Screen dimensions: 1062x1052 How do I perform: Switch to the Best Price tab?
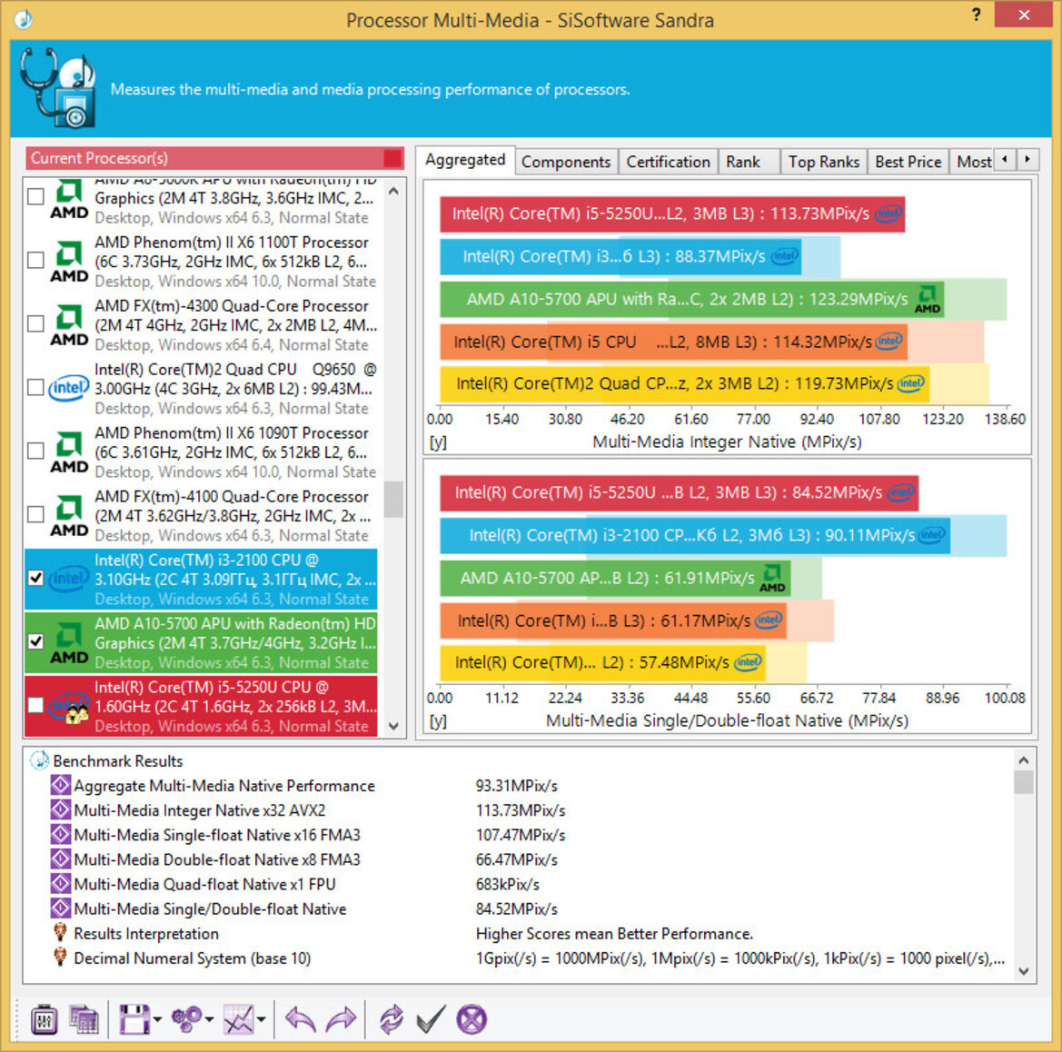[908, 162]
